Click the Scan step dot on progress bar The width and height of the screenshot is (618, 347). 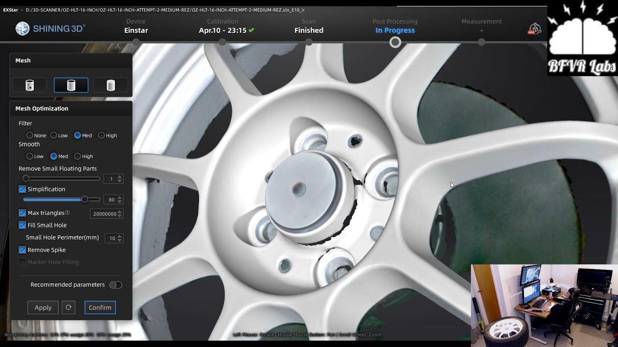[309, 42]
